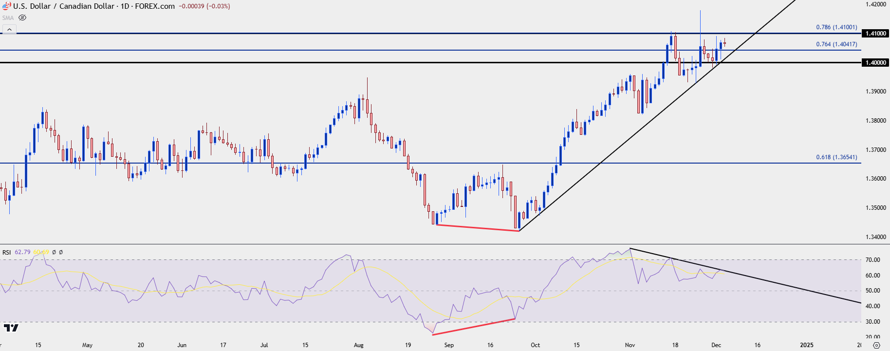Click 1.37000 on the price axis

click(876, 150)
